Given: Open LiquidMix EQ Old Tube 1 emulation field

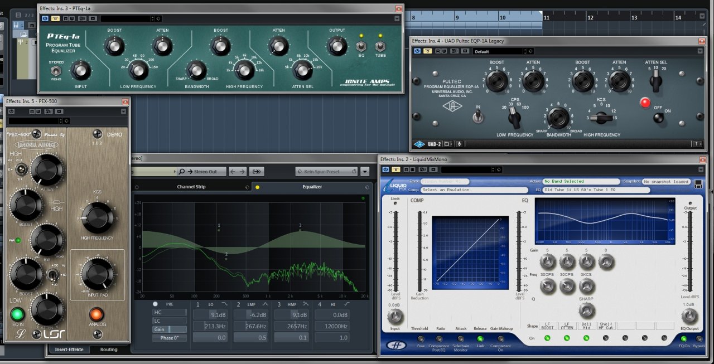Looking at the screenshot, I should pyautogui.click(x=596, y=190).
